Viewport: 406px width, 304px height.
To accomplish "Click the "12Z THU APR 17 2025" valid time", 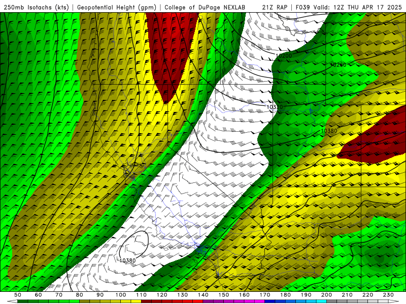I will click(368, 7).
